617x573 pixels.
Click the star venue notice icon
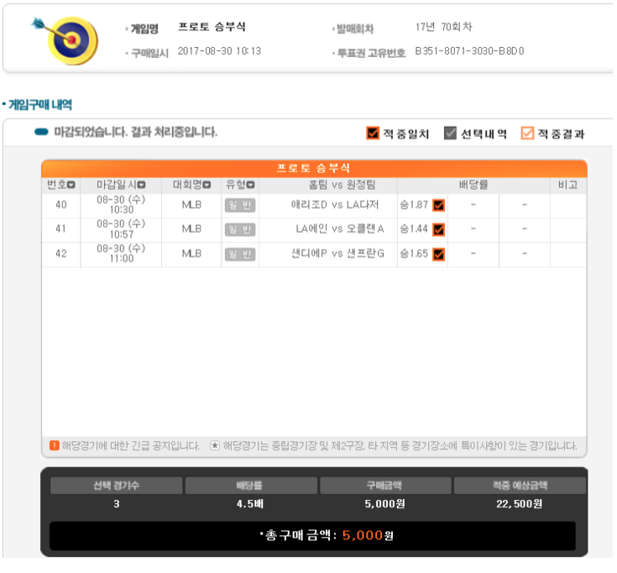pyautogui.click(x=214, y=445)
